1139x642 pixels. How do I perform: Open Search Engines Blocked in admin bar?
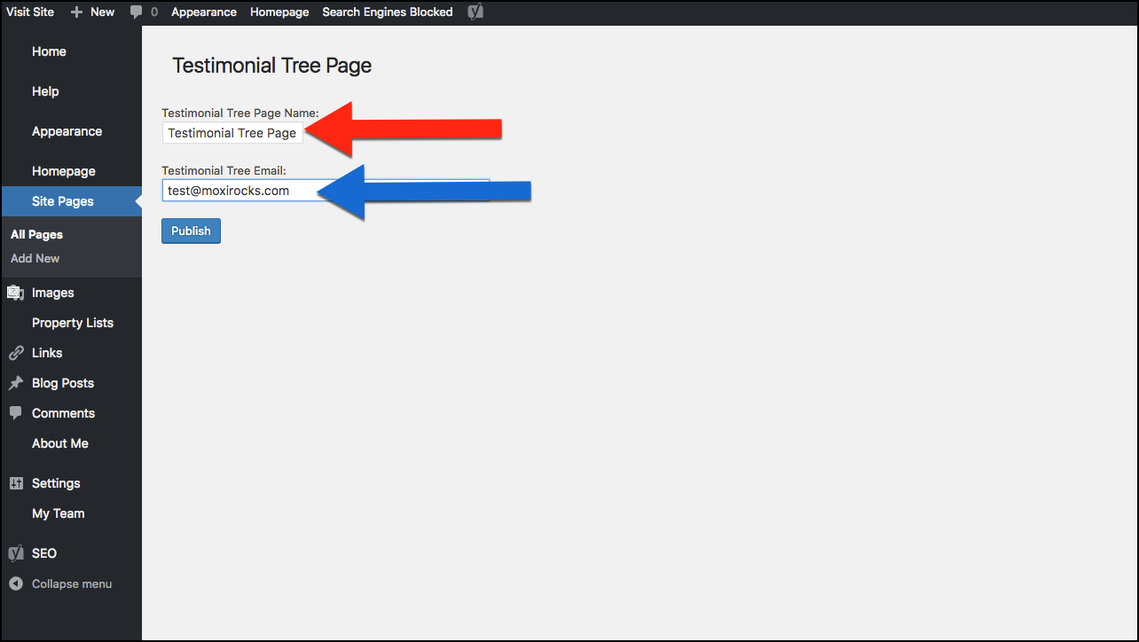(387, 12)
